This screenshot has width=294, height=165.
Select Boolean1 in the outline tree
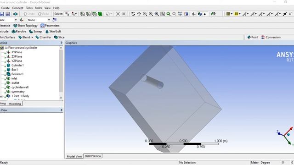click(x=17, y=74)
